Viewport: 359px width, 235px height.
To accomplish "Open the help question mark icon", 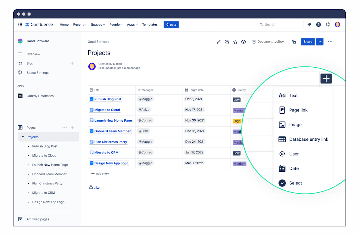I will tap(319, 24).
